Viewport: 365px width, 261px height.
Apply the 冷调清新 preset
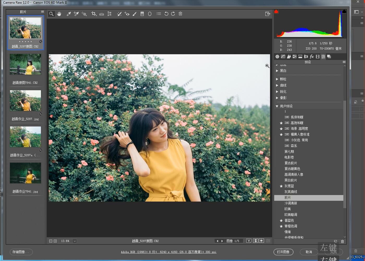pyautogui.click(x=291, y=203)
